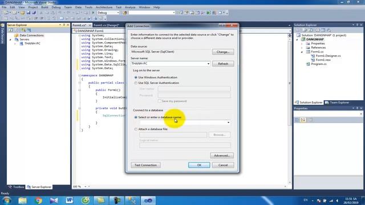Select Use SQL Server Authentication radio button
This screenshot has height=205, width=365.
pos(136,83)
